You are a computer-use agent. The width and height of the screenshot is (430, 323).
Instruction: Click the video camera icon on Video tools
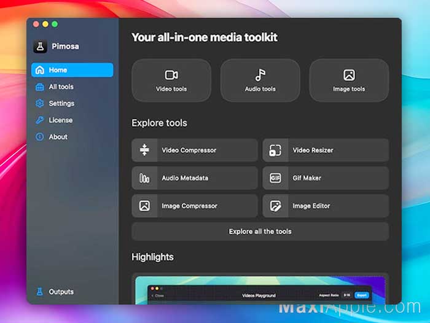pyautogui.click(x=171, y=75)
